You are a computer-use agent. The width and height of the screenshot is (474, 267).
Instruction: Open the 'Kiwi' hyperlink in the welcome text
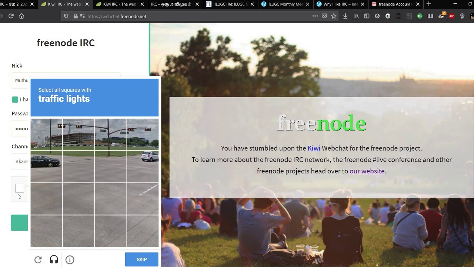(x=314, y=148)
